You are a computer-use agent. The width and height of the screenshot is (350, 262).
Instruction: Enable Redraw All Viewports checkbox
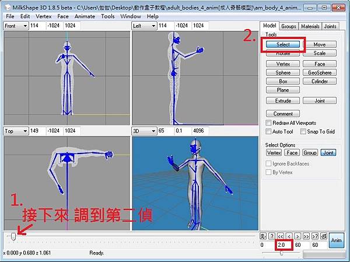pos(268,123)
